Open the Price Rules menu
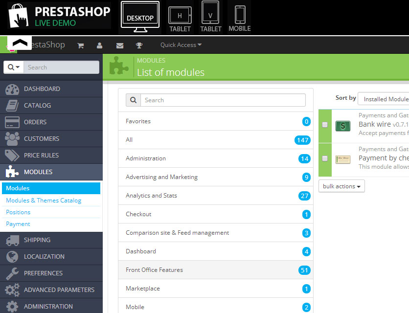The height and width of the screenshot is (313, 409). [51, 156]
